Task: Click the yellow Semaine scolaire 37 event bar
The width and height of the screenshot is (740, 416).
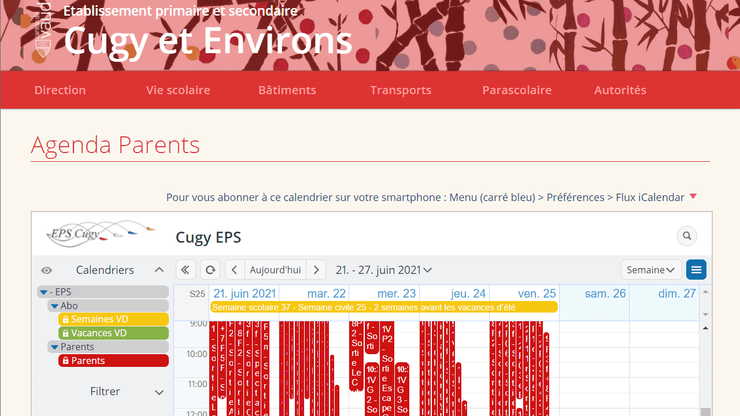Action: coord(384,307)
